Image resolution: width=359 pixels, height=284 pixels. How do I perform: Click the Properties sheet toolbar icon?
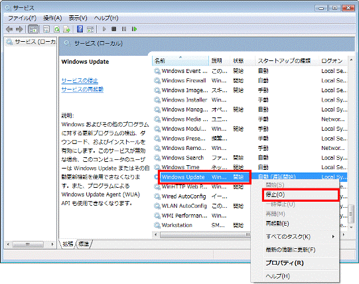pos(46,29)
